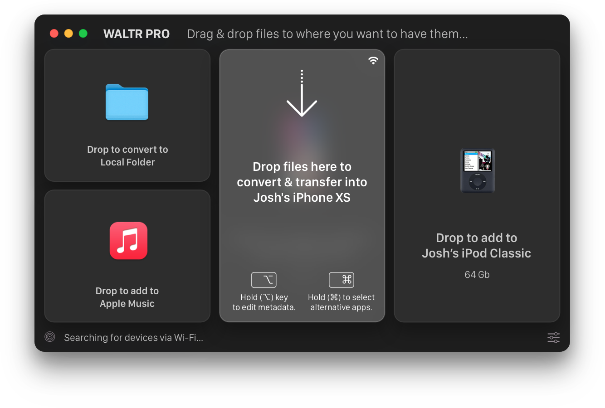Select "Drop to convert to Local Folder" label
The image size is (605, 408).
(x=127, y=156)
